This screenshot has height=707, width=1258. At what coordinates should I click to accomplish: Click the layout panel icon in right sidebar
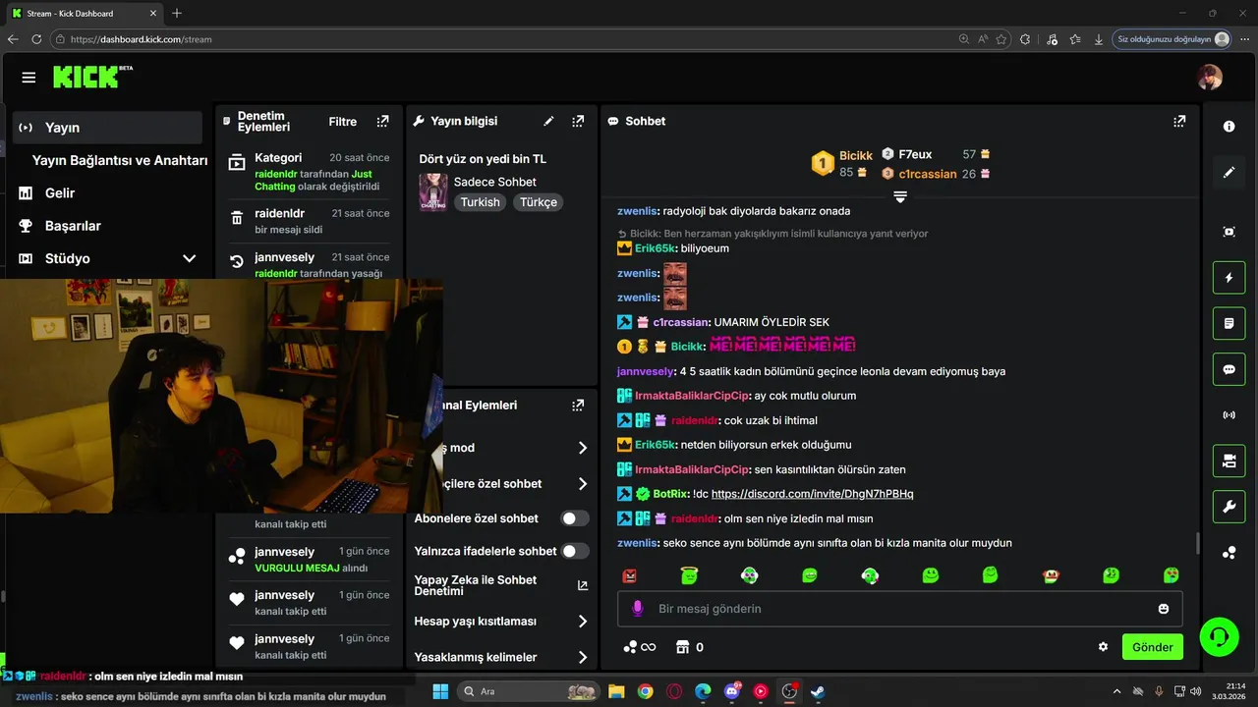1229,461
